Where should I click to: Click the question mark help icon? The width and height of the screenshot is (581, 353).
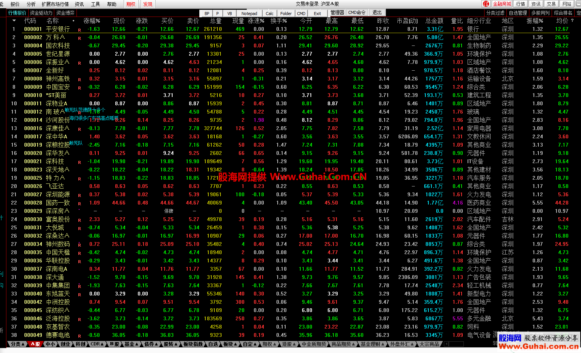coord(572,21)
